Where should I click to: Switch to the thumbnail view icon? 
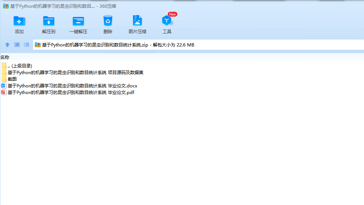pyautogui.click(x=17, y=45)
